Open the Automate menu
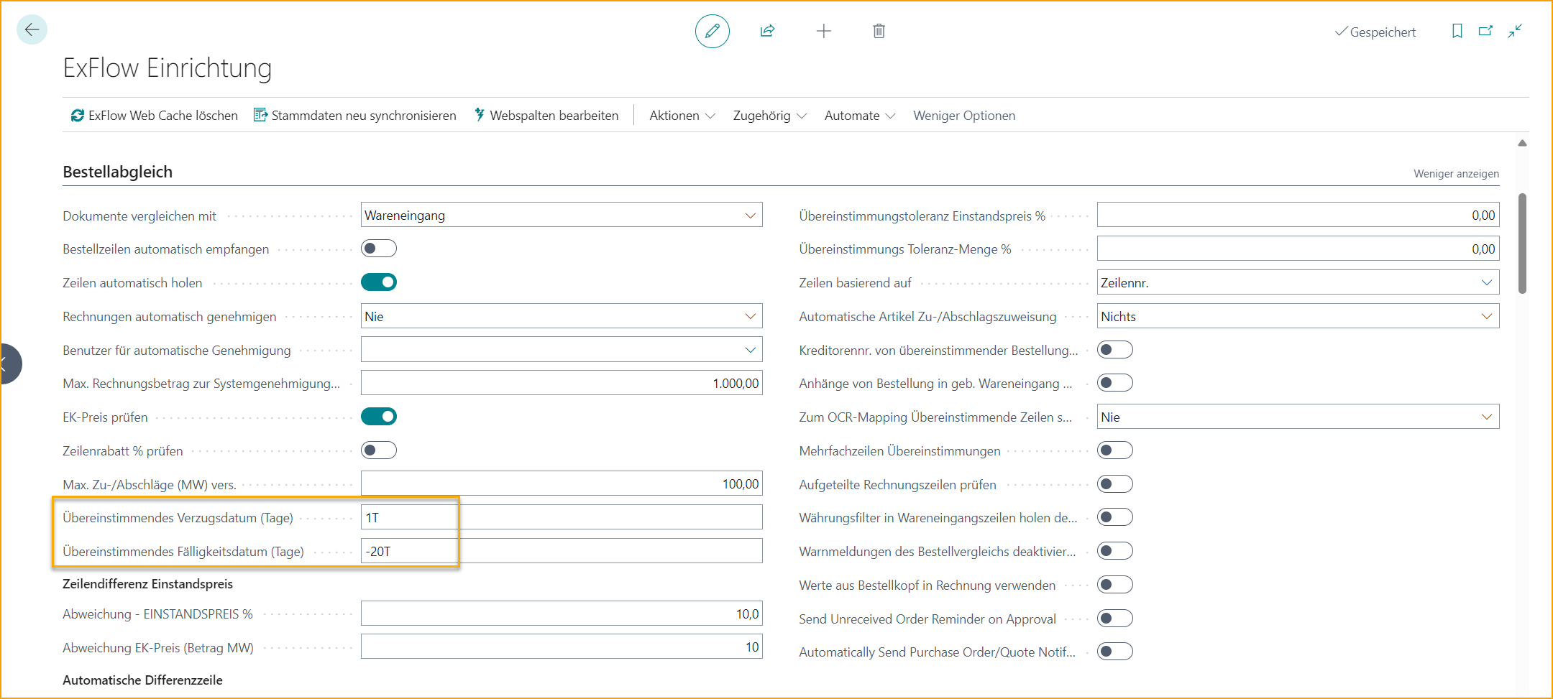The image size is (1553, 699). pos(859,116)
